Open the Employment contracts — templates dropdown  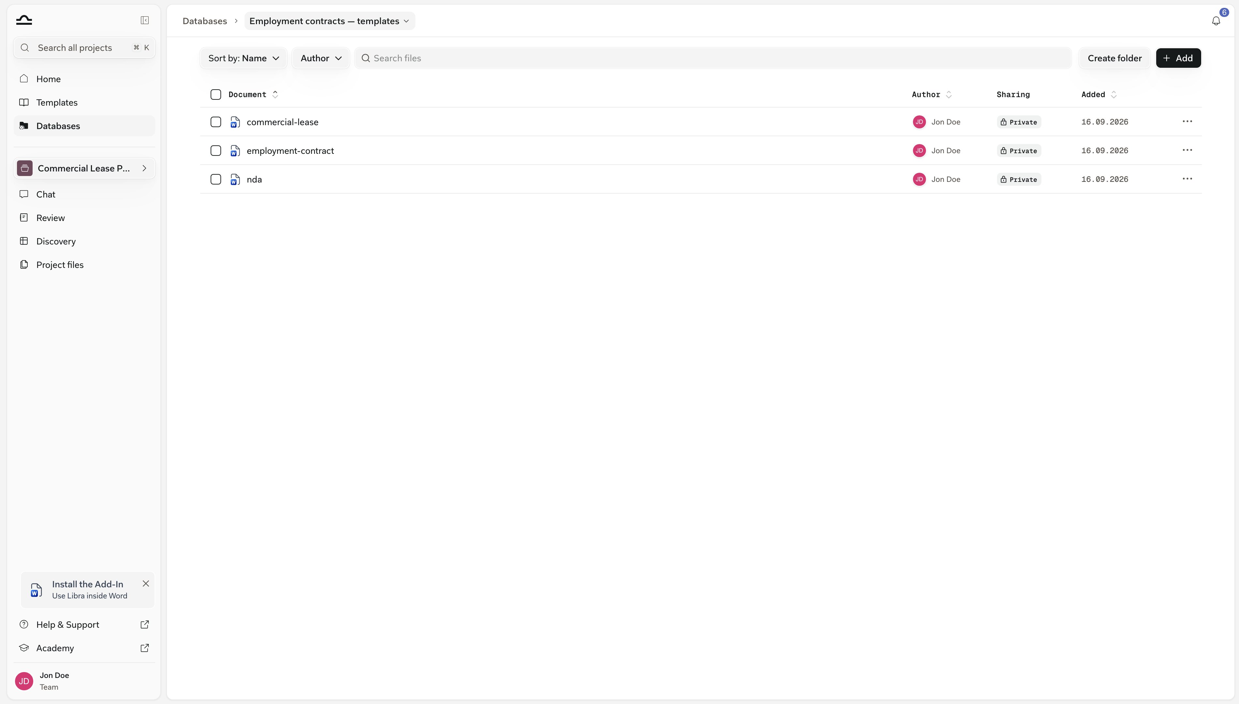click(329, 21)
